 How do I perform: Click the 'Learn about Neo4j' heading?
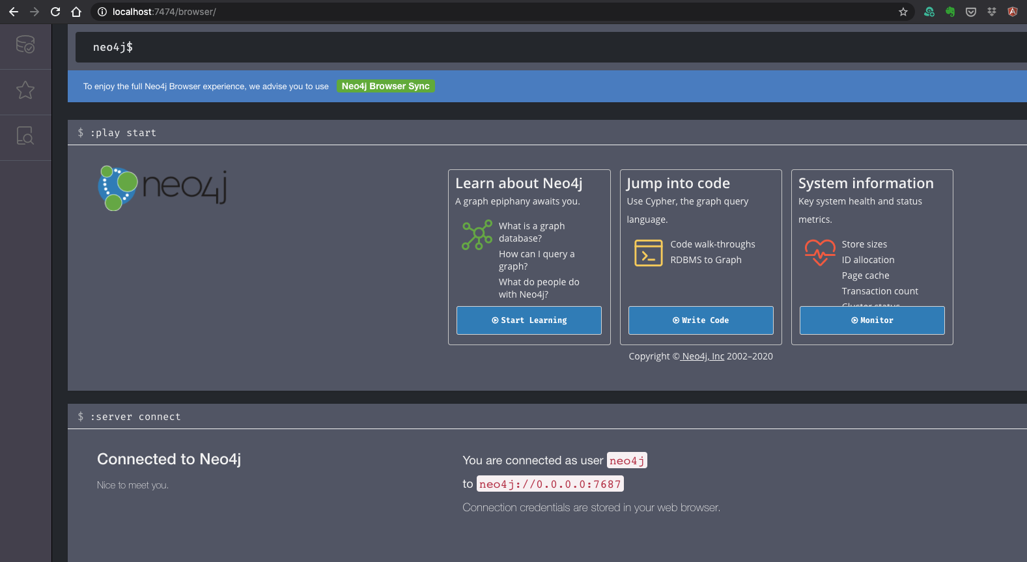click(x=518, y=183)
